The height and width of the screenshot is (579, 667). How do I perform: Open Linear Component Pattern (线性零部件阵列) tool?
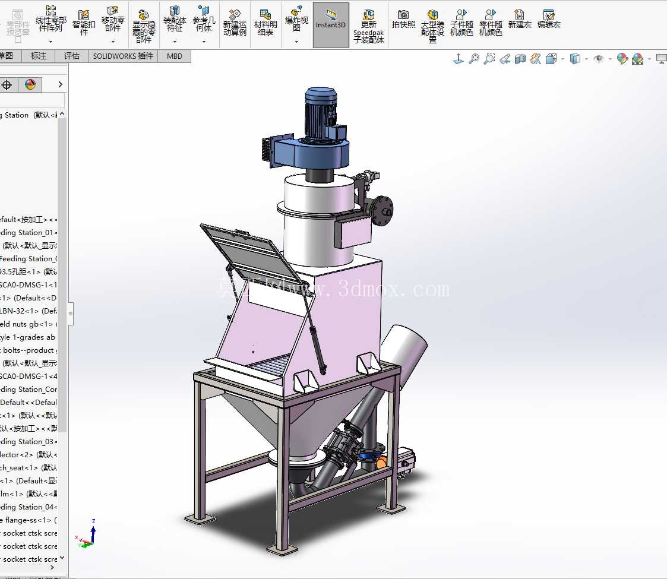point(50,19)
